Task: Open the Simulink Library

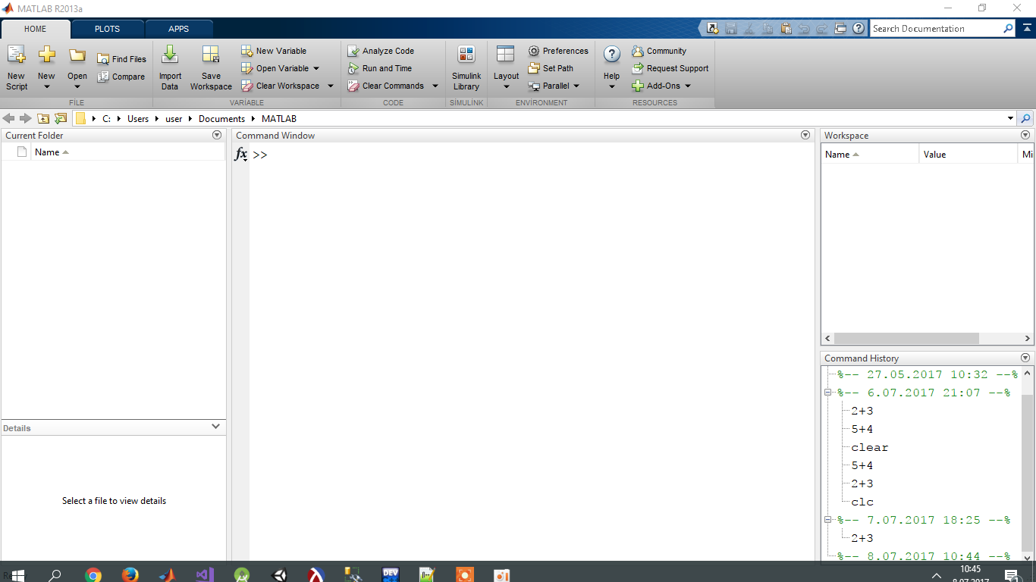Action: 466,67
